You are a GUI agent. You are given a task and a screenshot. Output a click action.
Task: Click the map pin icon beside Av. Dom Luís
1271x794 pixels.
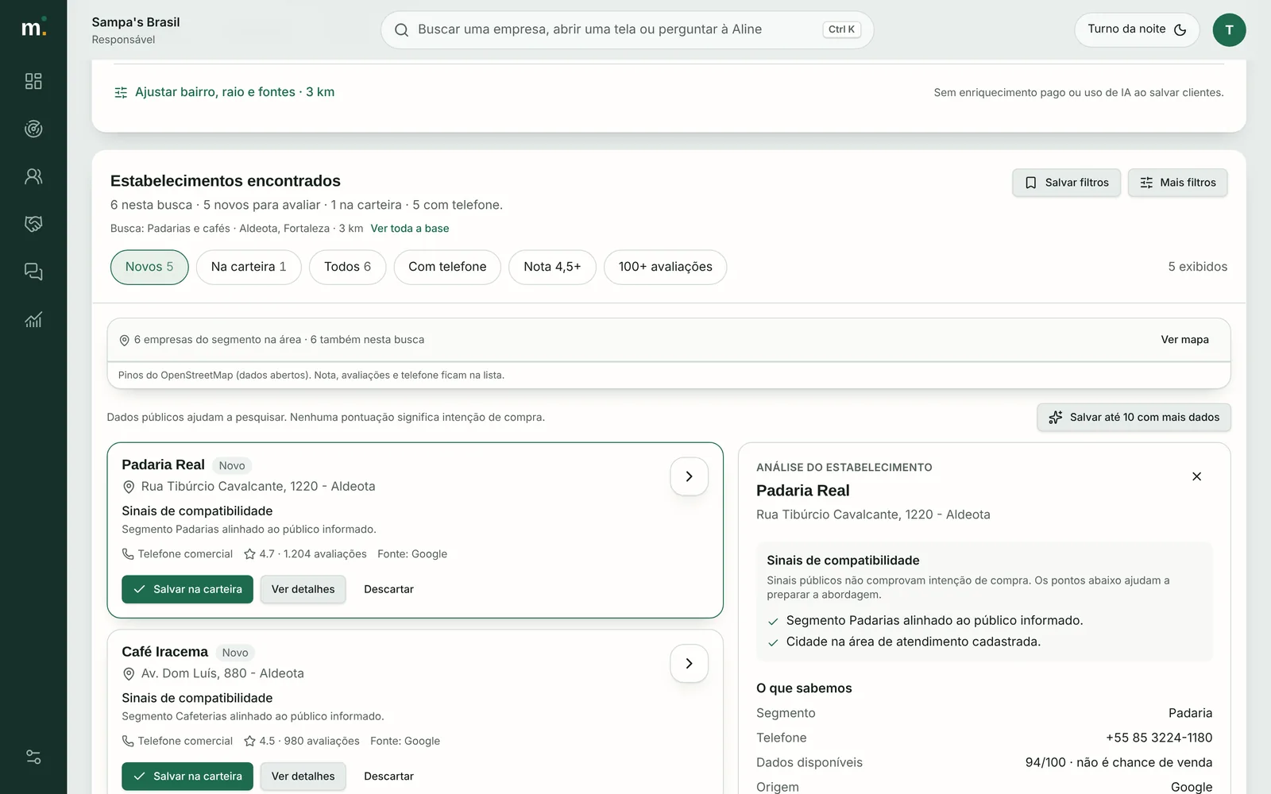coord(129,674)
